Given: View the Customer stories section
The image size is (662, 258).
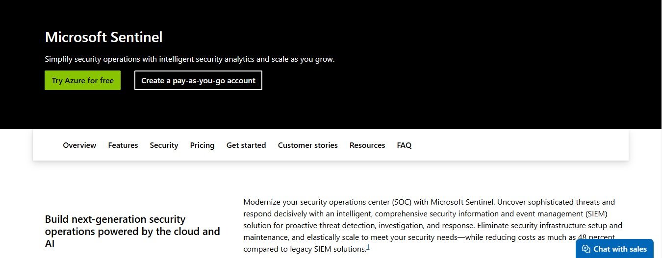Looking at the screenshot, I should (307, 145).
